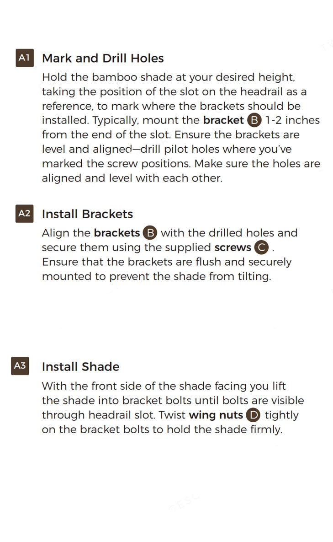The width and height of the screenshot is (333, 542).
Task: Click the '1-2 inches' text
Action: [292, 120]
